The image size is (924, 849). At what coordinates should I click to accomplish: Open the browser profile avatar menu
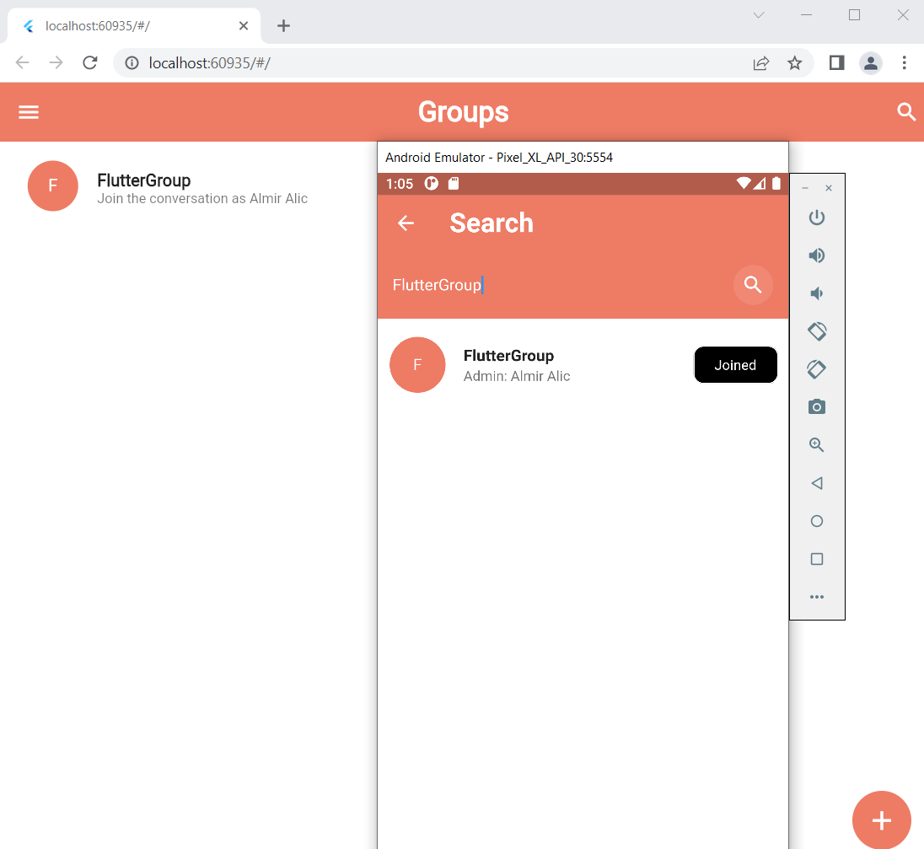870,63
